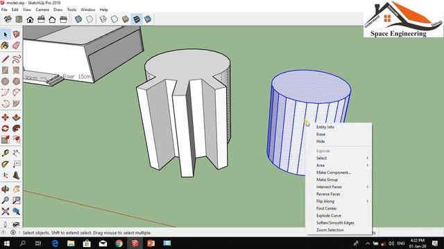Pick the Scale tool

point(6,140)
